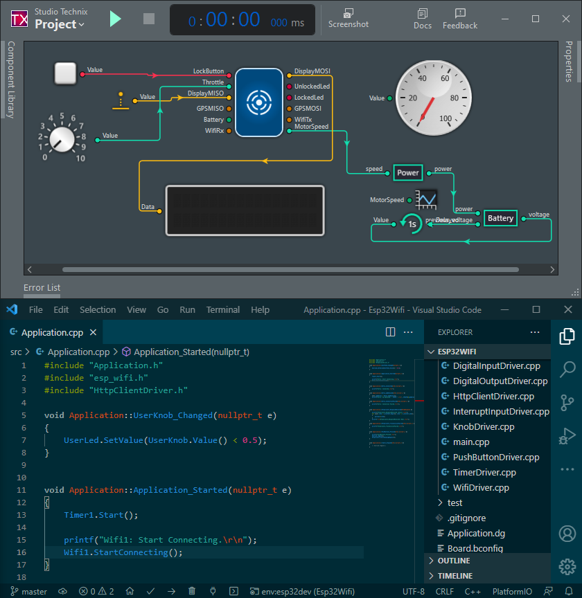Expand the Component Library side panel
Image resolution: width=582 pixels, height=598 pixels.
click(x=10, y=80)
